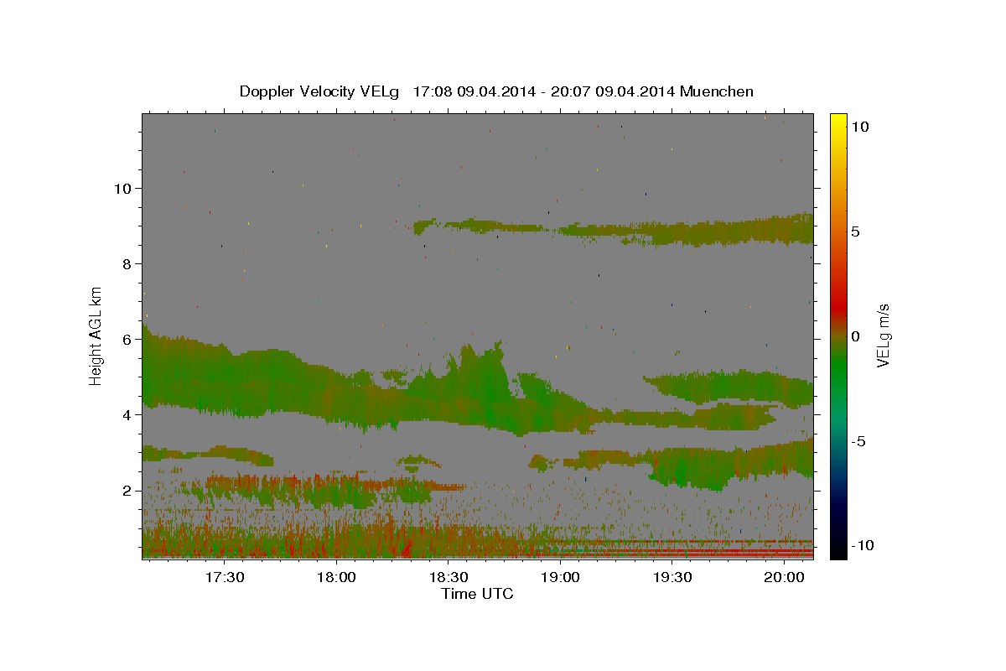Click the colorbar tick label -5
The height and width of the screenshot is (671, 1006).
pyautogui.click(x=858, y=441)
